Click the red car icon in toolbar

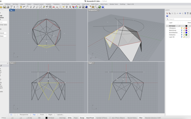click(x=53, y=7)
